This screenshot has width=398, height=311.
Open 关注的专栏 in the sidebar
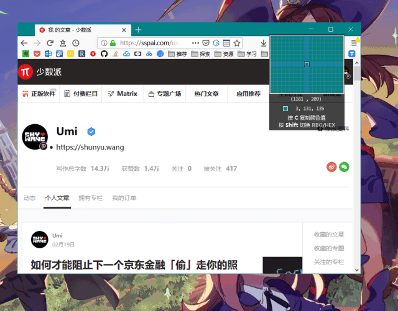(x=329, y=262)
